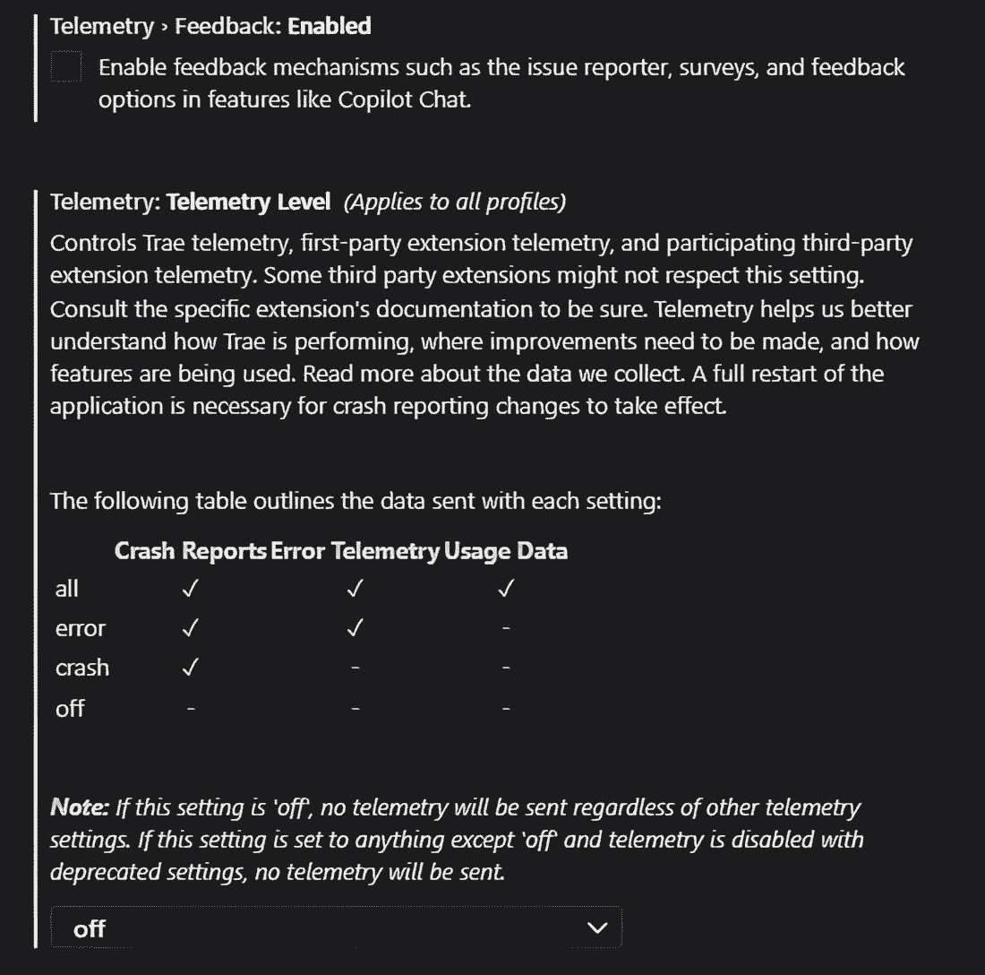Viewport: 985px width, 975px height.
Task: Select the 'all' row label in the table
Action: pos(67,589)
